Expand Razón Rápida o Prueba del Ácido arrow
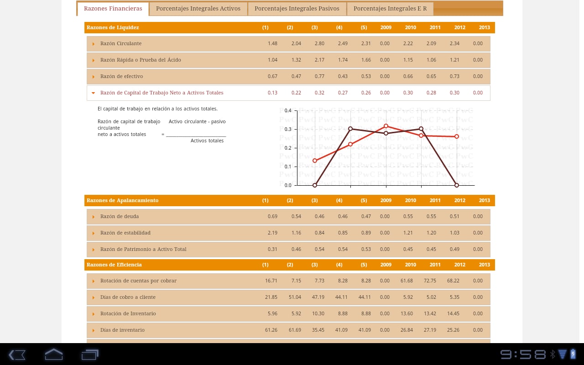Viewport: 584px width, 365px height. pos(94,60)
